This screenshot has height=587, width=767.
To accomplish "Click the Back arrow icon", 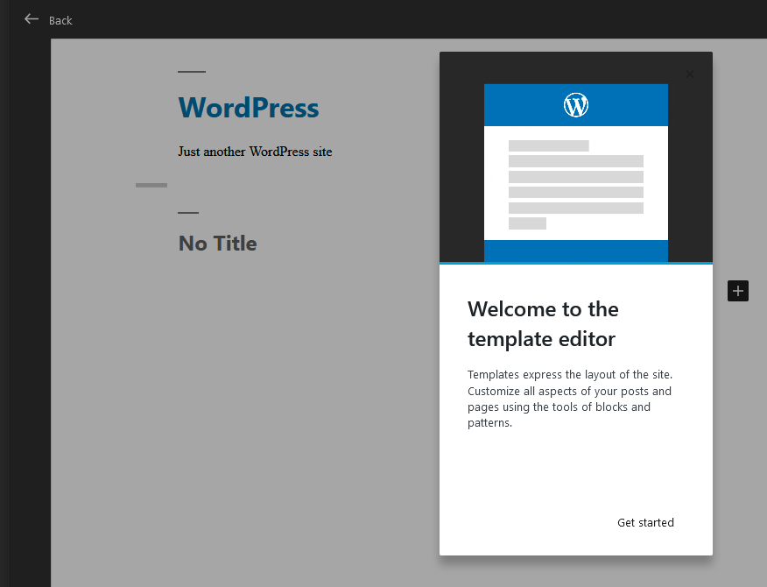I will click(32, 19).
